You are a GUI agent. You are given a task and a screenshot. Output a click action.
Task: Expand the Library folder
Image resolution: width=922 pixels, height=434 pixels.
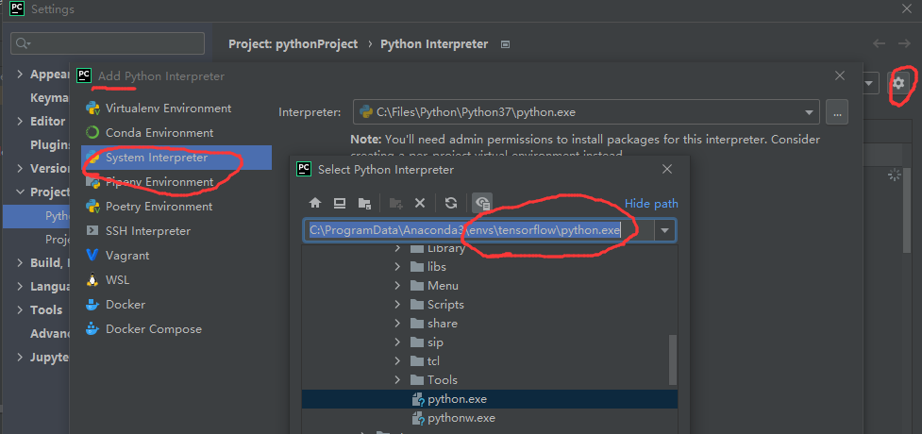coord(398,248)
